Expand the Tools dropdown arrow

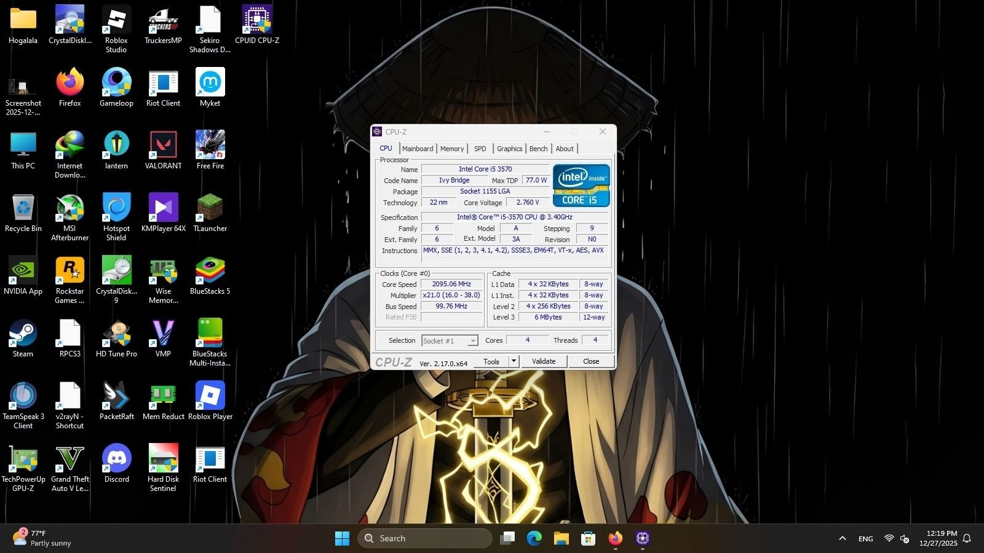point(514,361)
